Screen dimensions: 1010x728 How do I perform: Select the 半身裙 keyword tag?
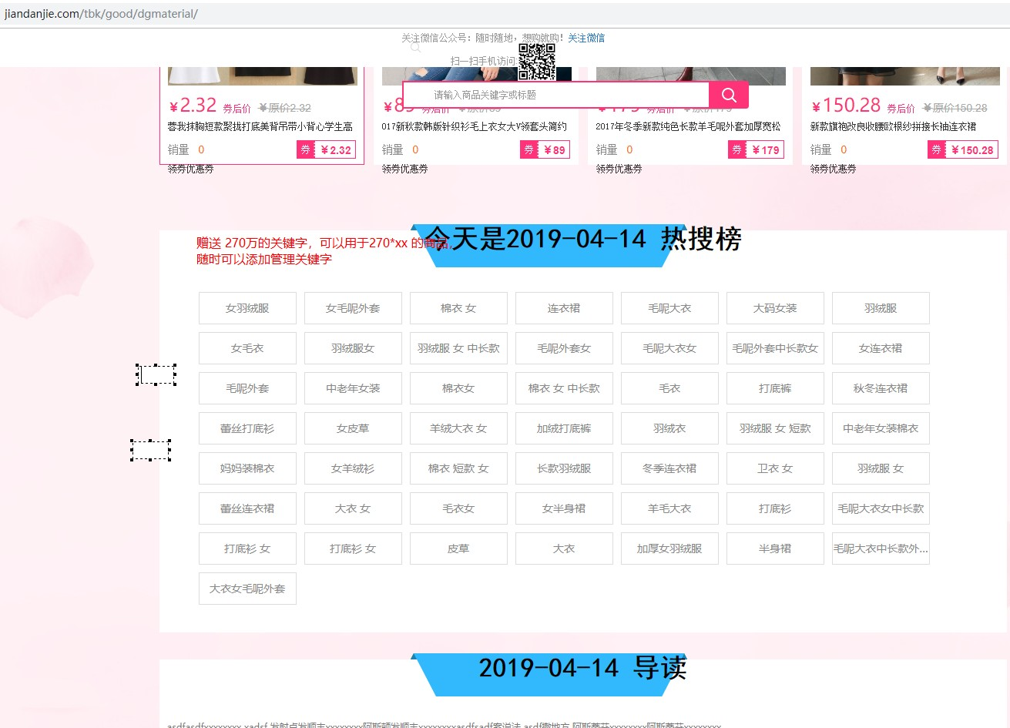(x=775, y=549)
